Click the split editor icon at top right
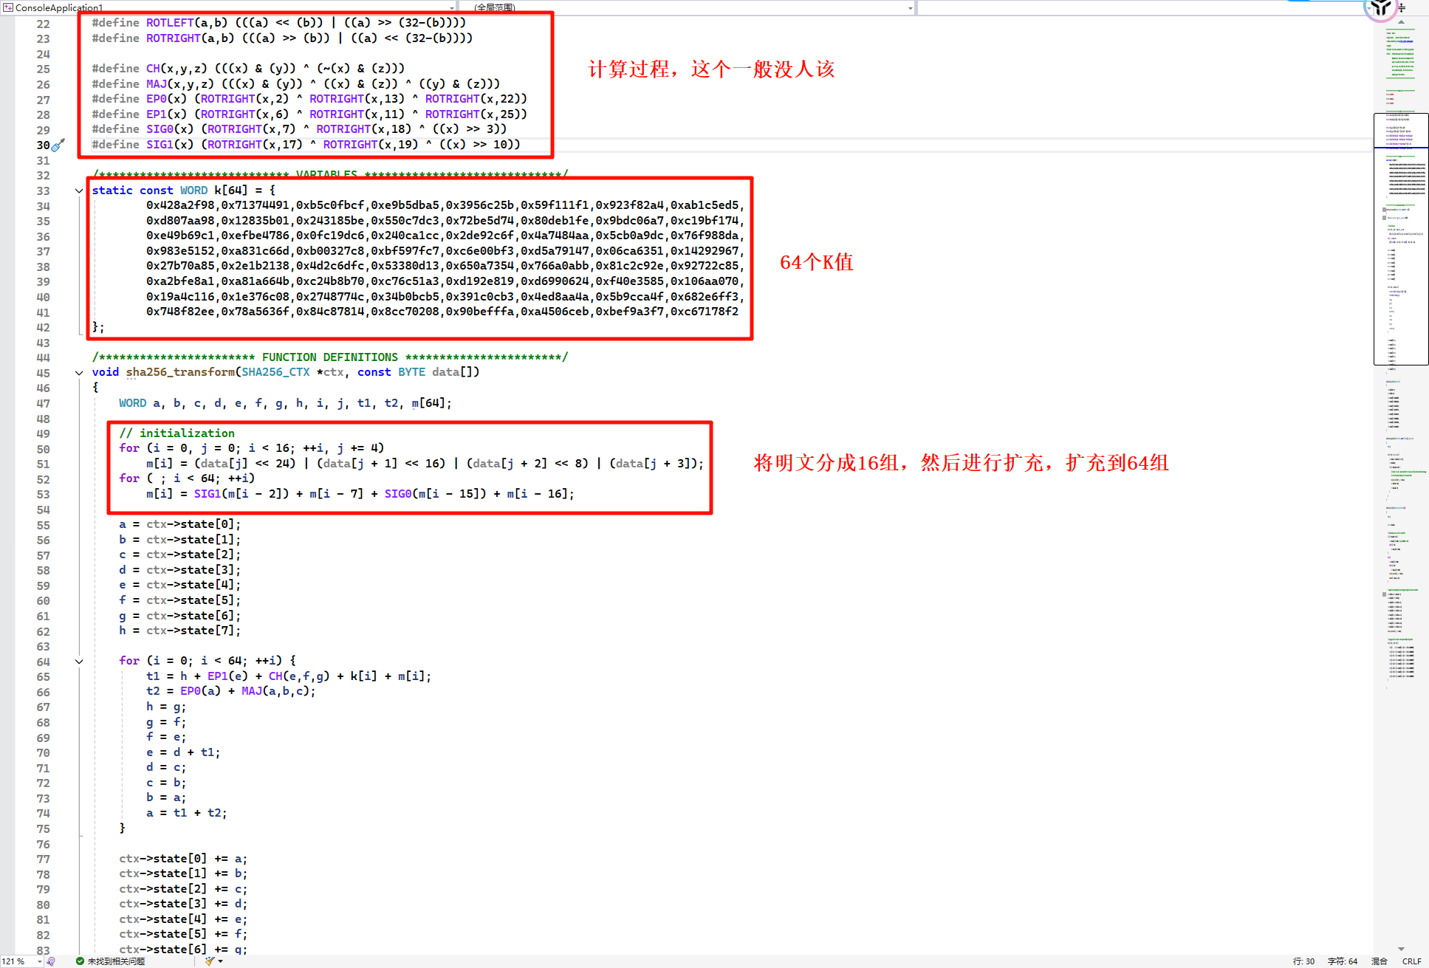The image size is (1429, 968). tap(1401, 8)
